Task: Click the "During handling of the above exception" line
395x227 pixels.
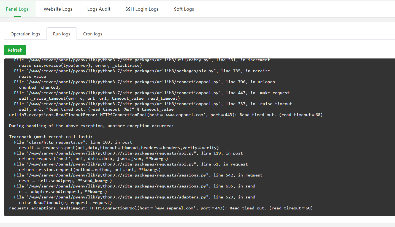Action: [91, 126]
